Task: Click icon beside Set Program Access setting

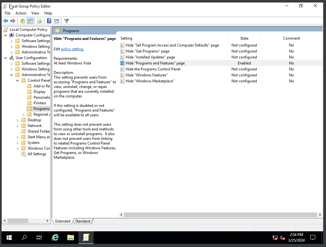Action: 122,45
